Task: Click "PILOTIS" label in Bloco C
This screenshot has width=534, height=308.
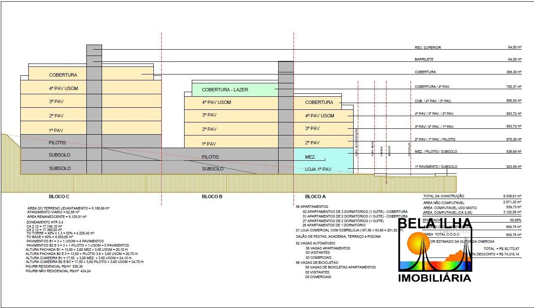Action: click(58, 143)
